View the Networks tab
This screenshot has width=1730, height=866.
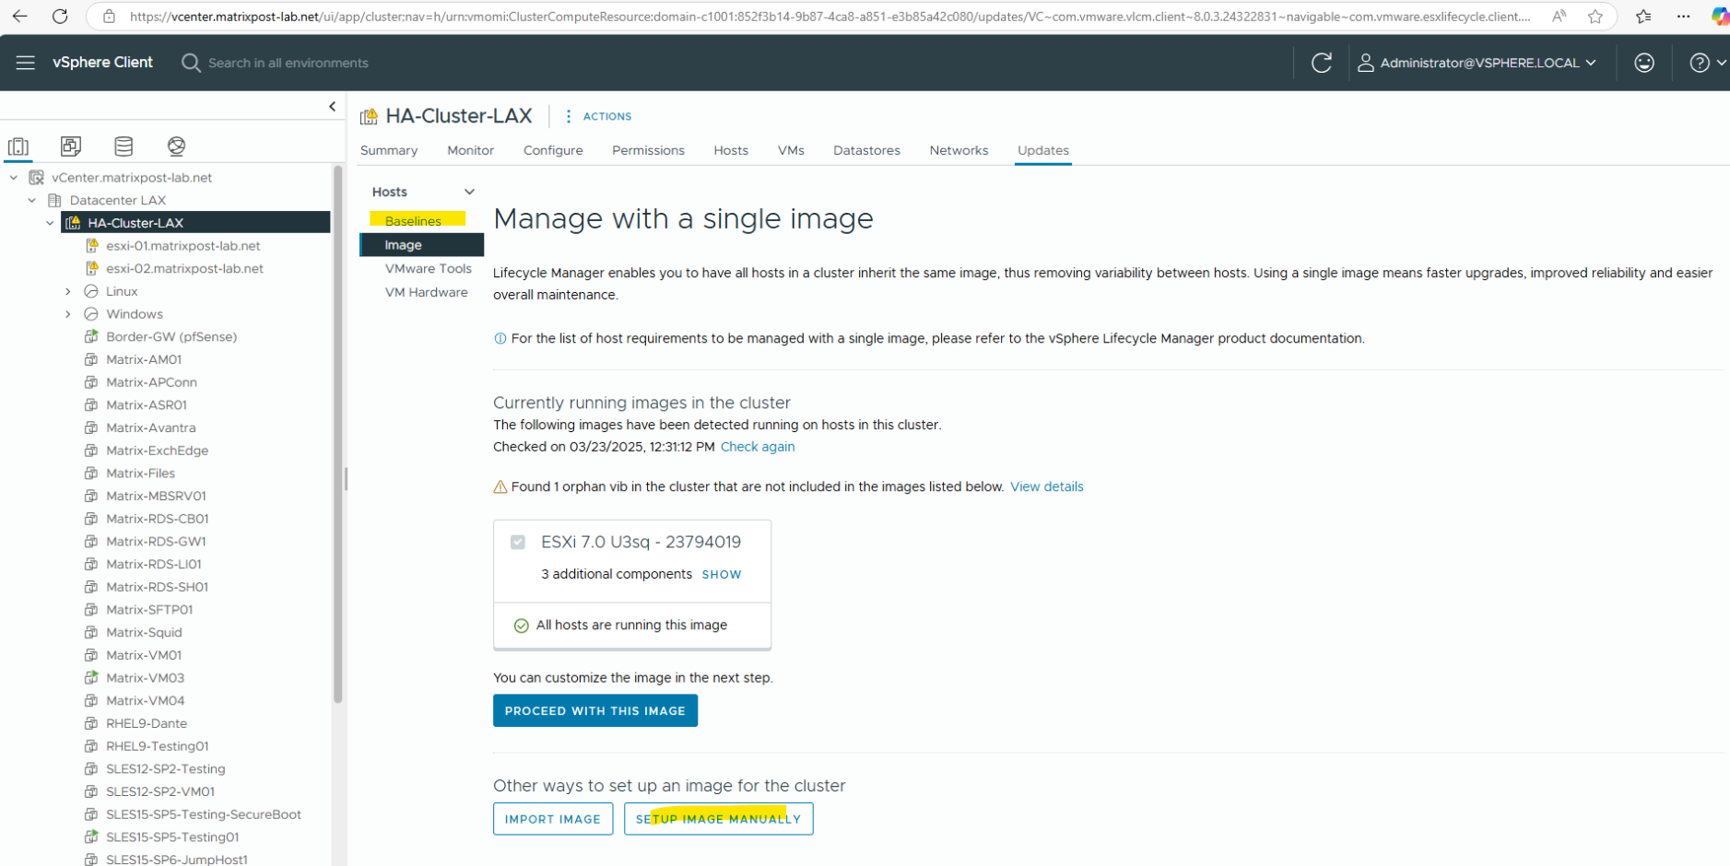point(959,150)
